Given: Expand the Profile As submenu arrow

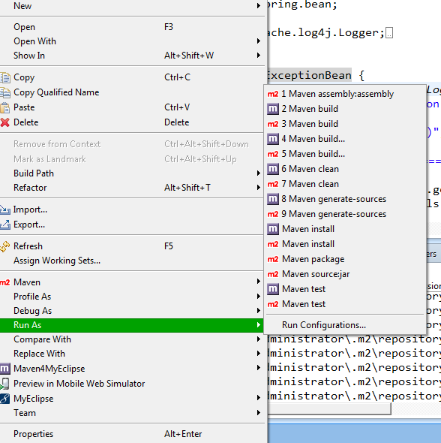Looking at the screenshot, I should click(x=259, y=297).
